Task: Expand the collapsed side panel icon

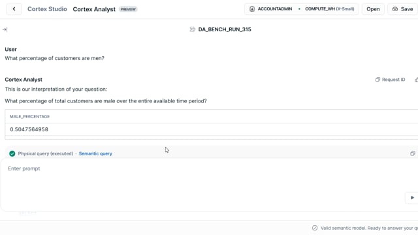Action: coord(5,29)
